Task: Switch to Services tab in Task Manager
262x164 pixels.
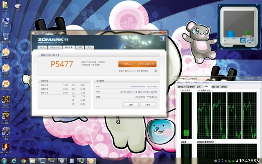Action: [199, 87]
